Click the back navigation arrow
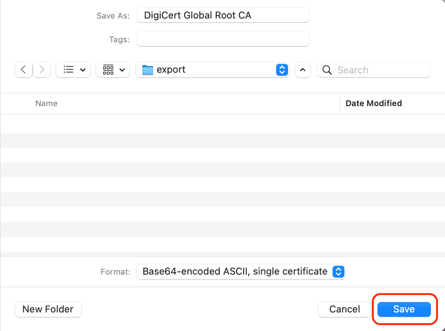Screen dimensions: 445x331 [x=23, y=70]
